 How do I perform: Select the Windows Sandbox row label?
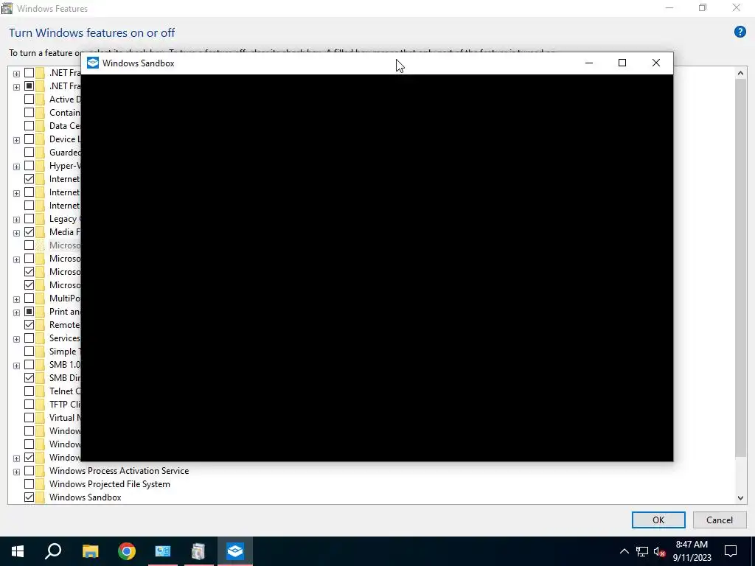click(x=86, y=497)
